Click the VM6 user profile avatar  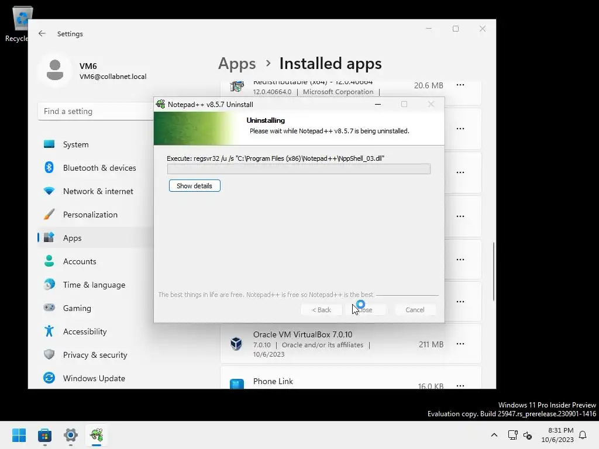pos(55,70)
